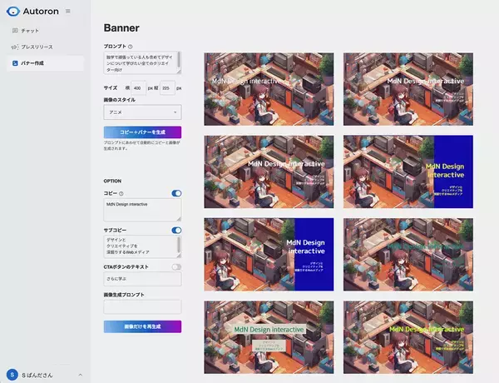Select top-right banner with white right-aligned title

click(x=408, y=89)
